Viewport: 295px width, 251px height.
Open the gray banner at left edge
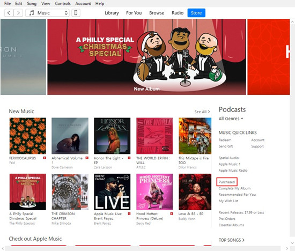click(x=23, y=57)
